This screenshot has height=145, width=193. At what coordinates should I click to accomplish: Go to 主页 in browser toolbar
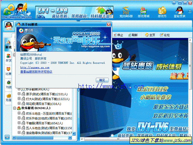coord(150,35)
